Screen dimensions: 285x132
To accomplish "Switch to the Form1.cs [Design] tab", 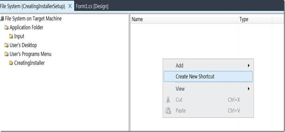I will (x=92, y=6).
